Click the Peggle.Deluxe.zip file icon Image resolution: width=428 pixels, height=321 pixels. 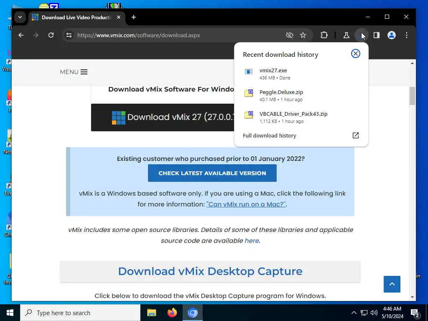point(248,93)
